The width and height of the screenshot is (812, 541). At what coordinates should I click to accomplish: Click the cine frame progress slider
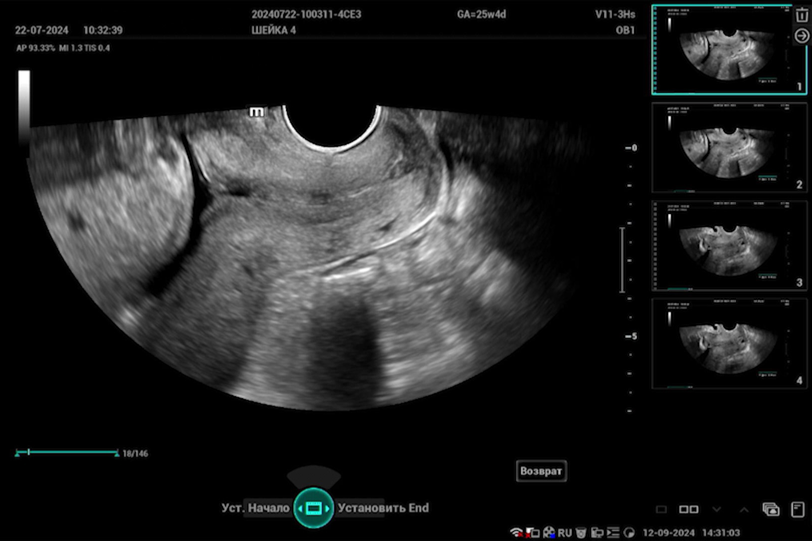(x=67, y=452)
